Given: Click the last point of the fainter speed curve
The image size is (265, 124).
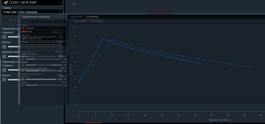Looking at the screenshot, I should tap(249, 67).
